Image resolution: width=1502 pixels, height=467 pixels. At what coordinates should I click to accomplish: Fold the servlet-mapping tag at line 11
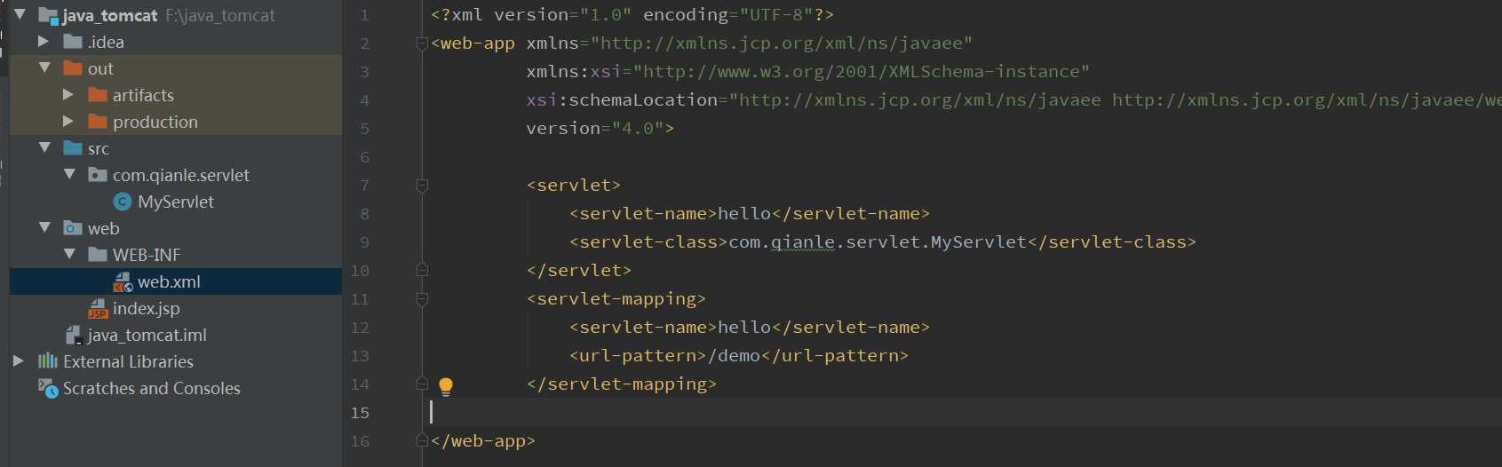coord(423,299)
